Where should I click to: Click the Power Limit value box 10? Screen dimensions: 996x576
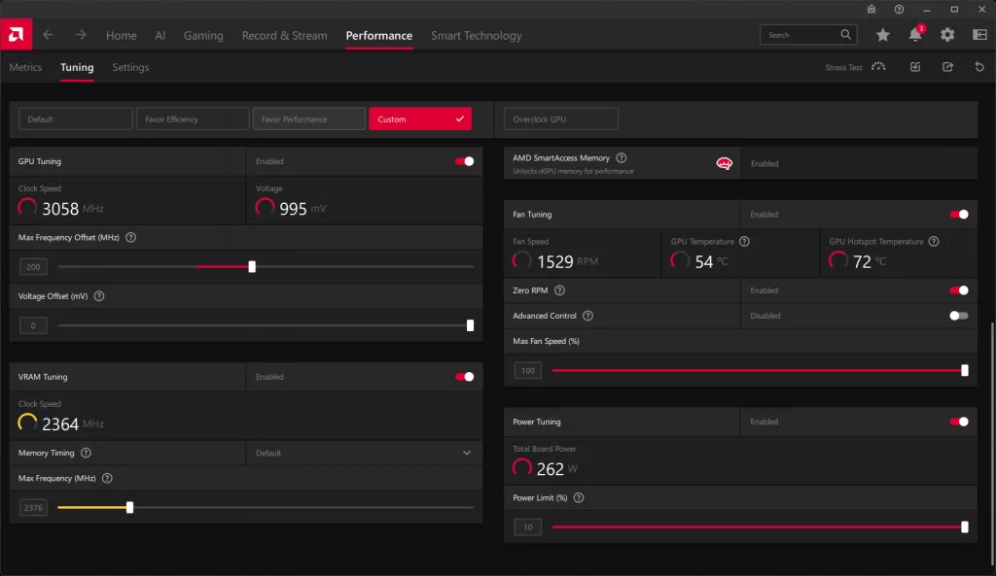tap(528, 527)
